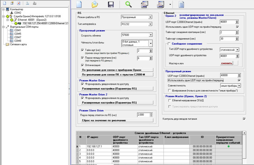Select the 192.168.127.254 C2000-Ethernet device node
Viewport: 254px width, 165px height.
point(45,23)
